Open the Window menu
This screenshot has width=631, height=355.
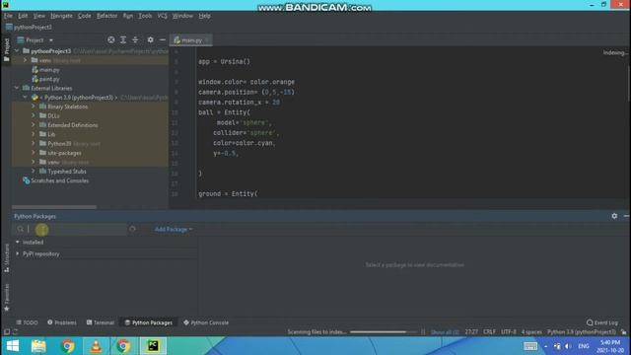pos(182,16)
